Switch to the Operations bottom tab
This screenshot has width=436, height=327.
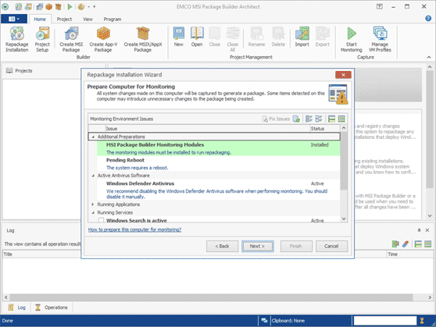[52, 307]
